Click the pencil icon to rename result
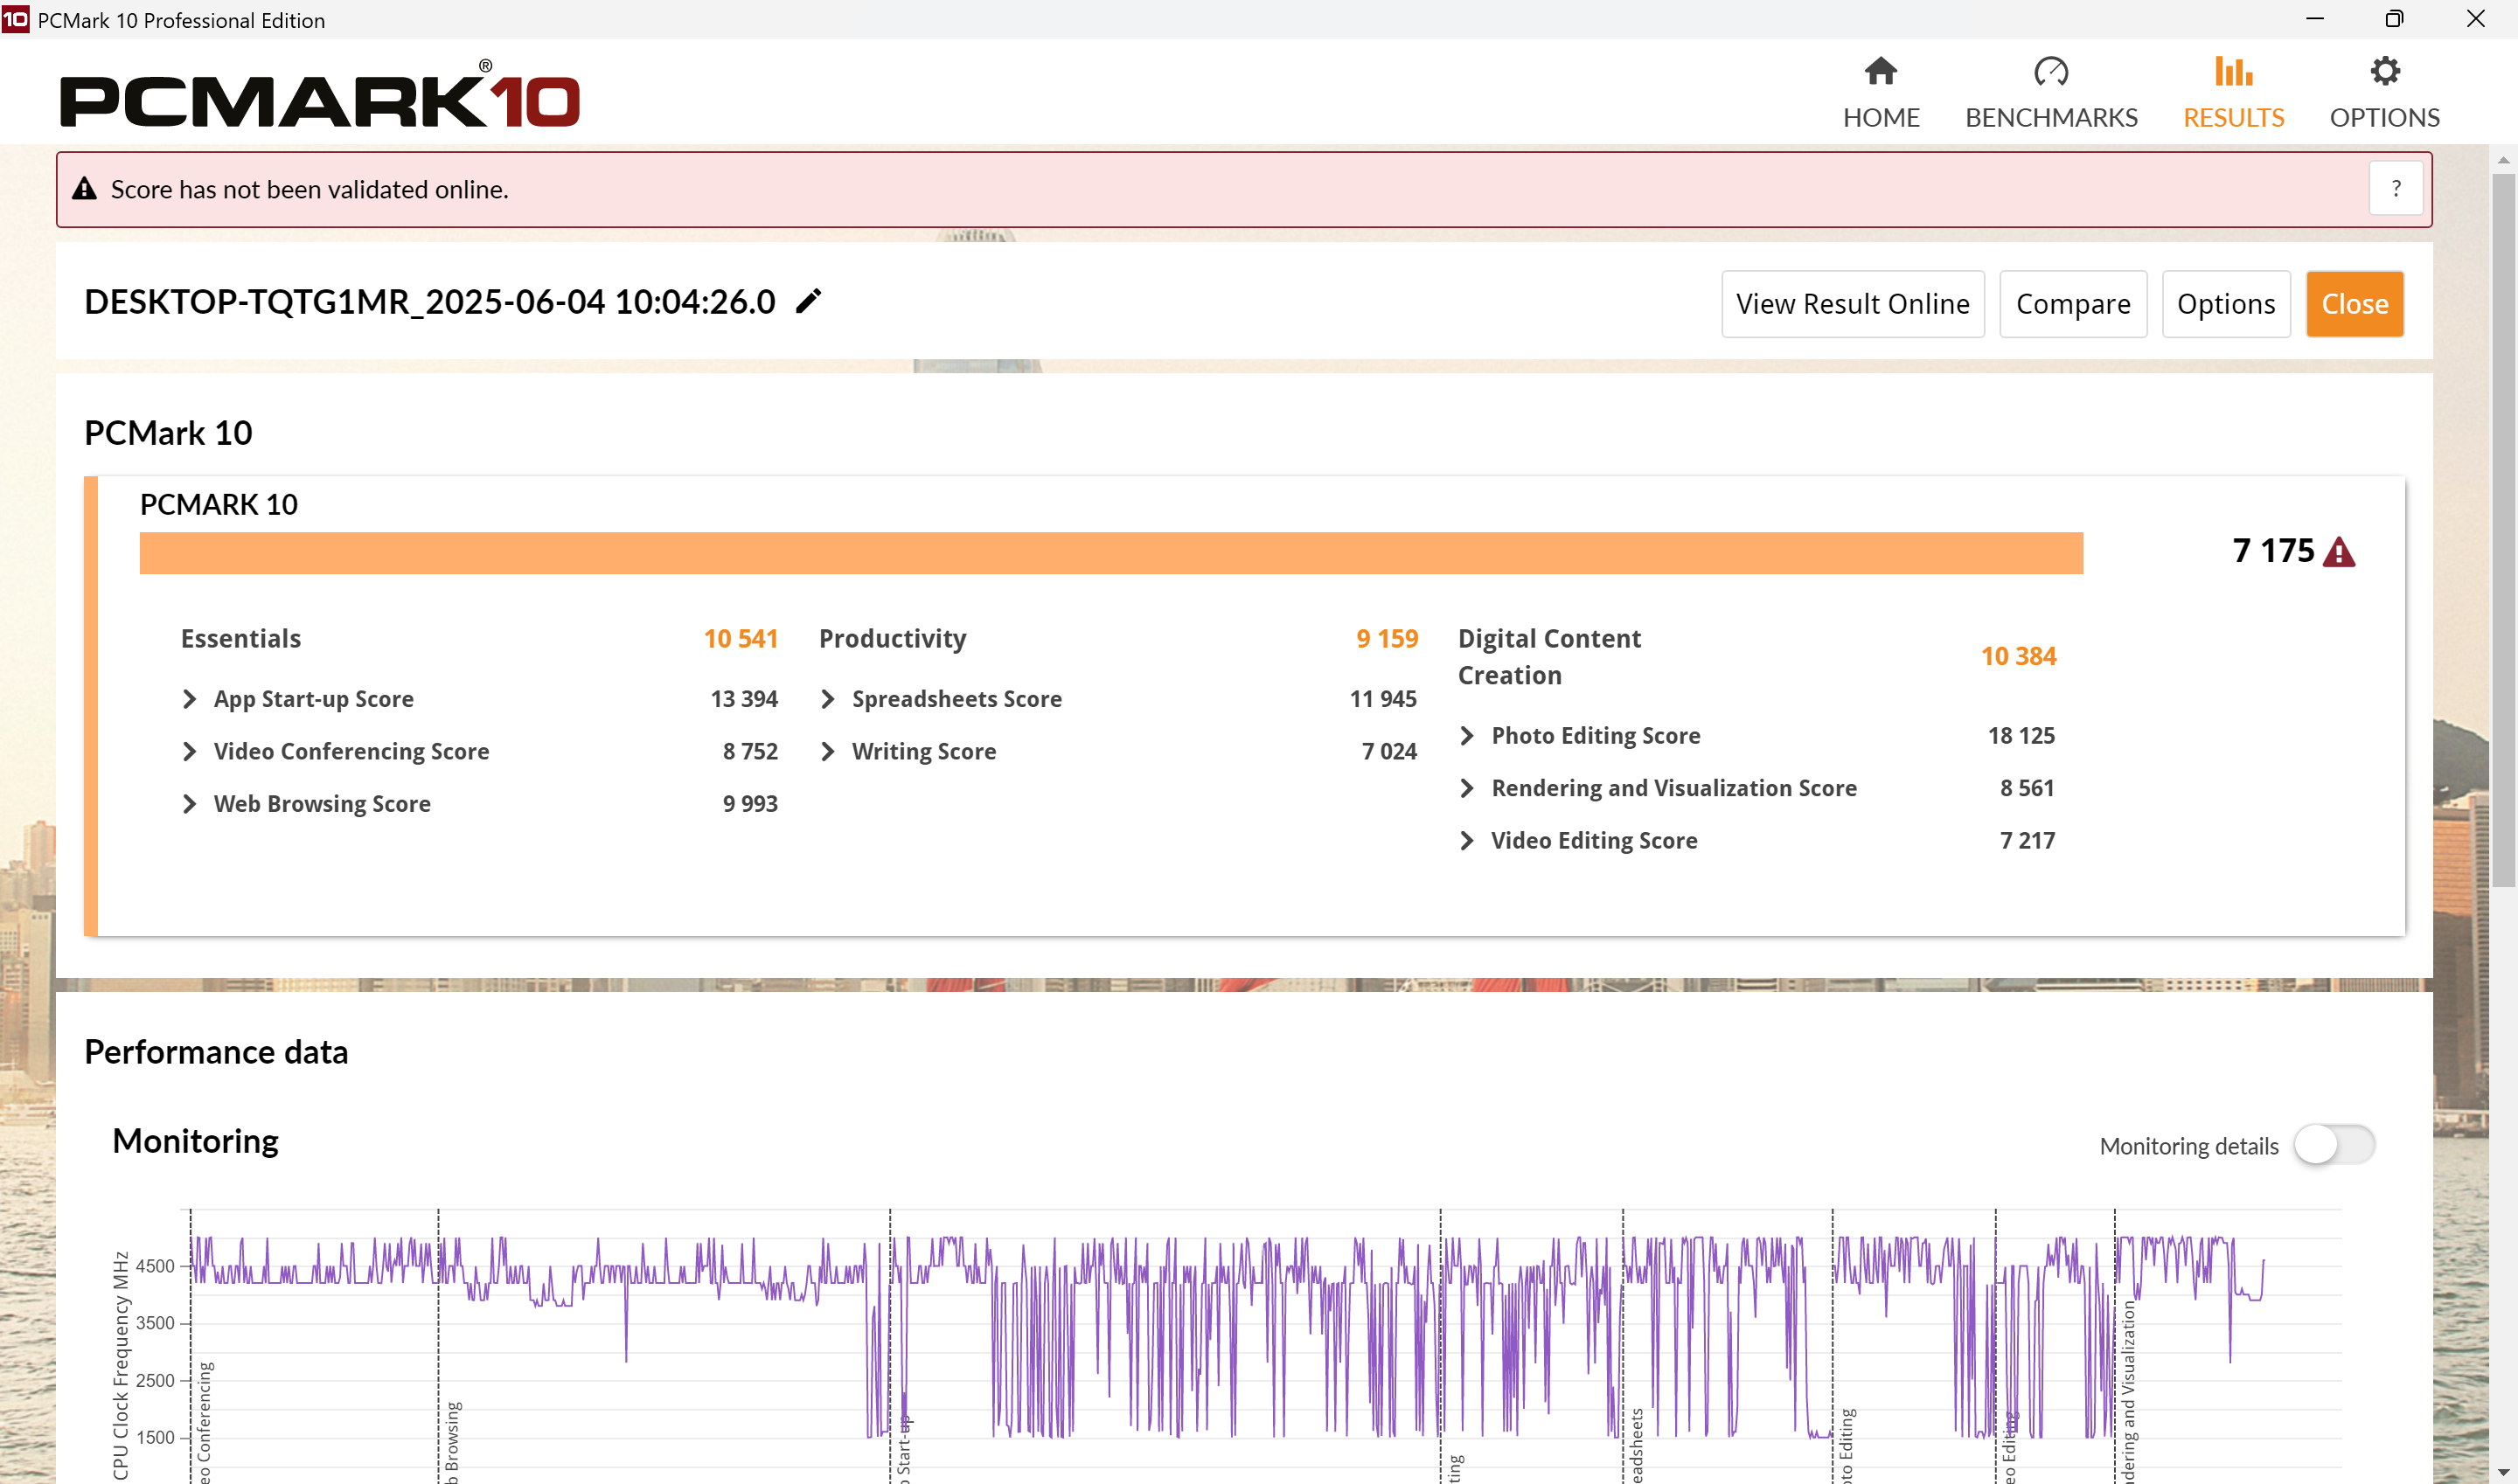The image size is (2518, 1484). 809,301
